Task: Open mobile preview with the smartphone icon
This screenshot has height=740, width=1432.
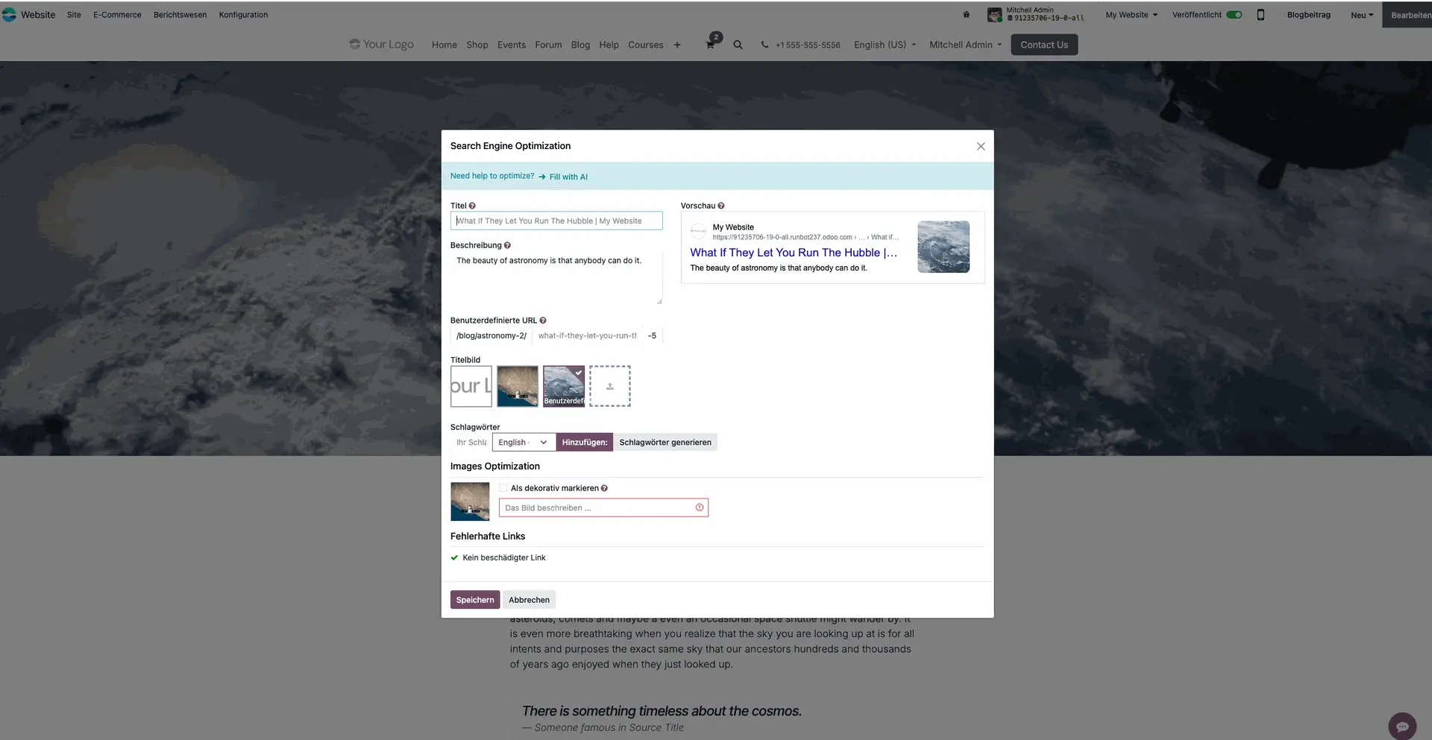Action: (x=1260, y=14)
